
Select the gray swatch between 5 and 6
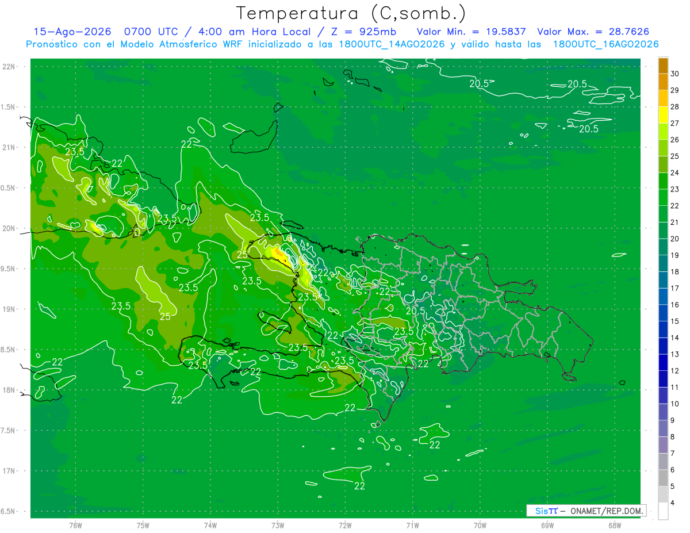pos(663,478)
